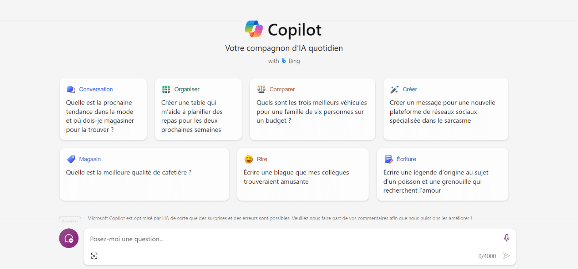Viewport: 578px width, 269px height.
Task: Click the Rire laughing emoji icon
Action: pos(249,159)
